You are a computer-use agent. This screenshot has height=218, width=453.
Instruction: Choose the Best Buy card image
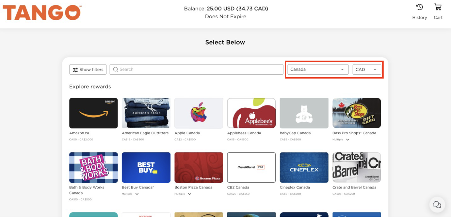pos(147,168)
